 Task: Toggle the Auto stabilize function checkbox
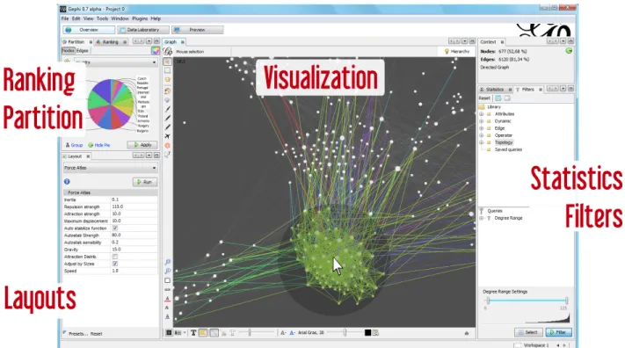pyautogui.click(x=115, y=228)
